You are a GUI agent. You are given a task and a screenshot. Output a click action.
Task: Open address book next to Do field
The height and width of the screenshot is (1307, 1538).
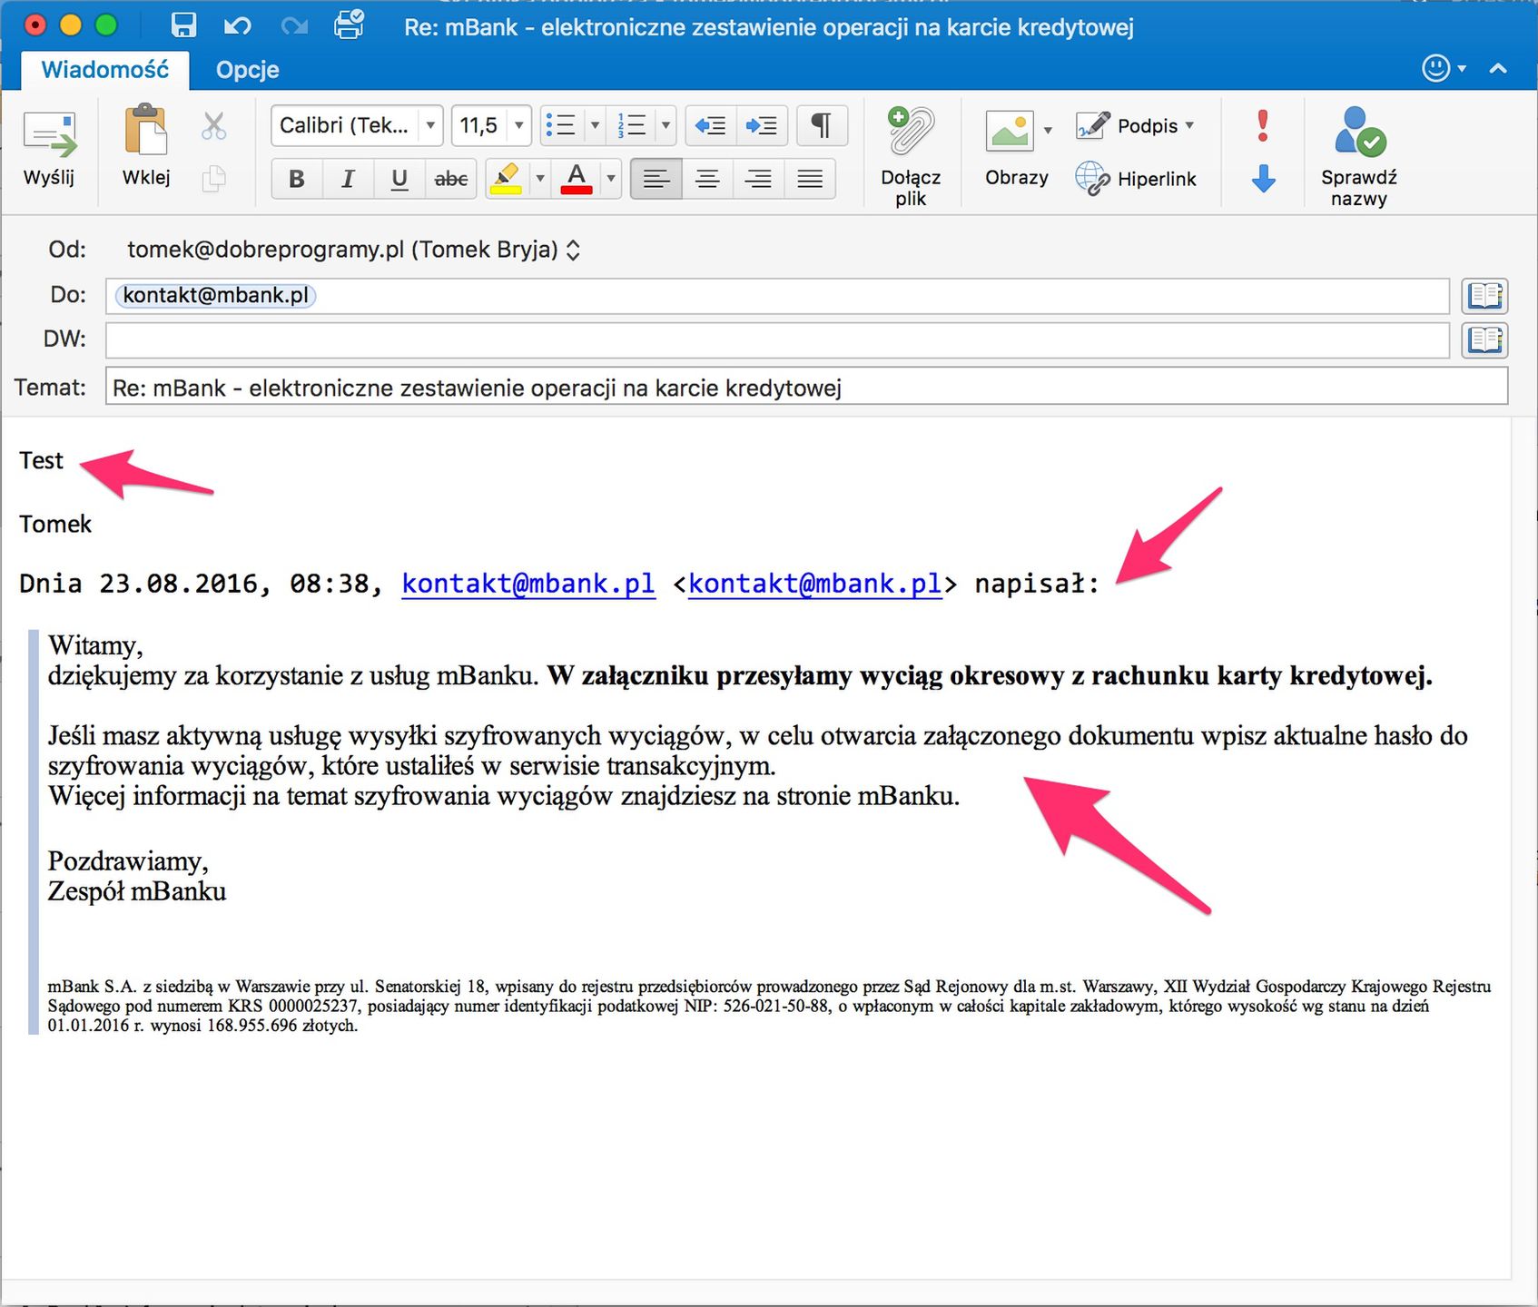pos(1484,296)
